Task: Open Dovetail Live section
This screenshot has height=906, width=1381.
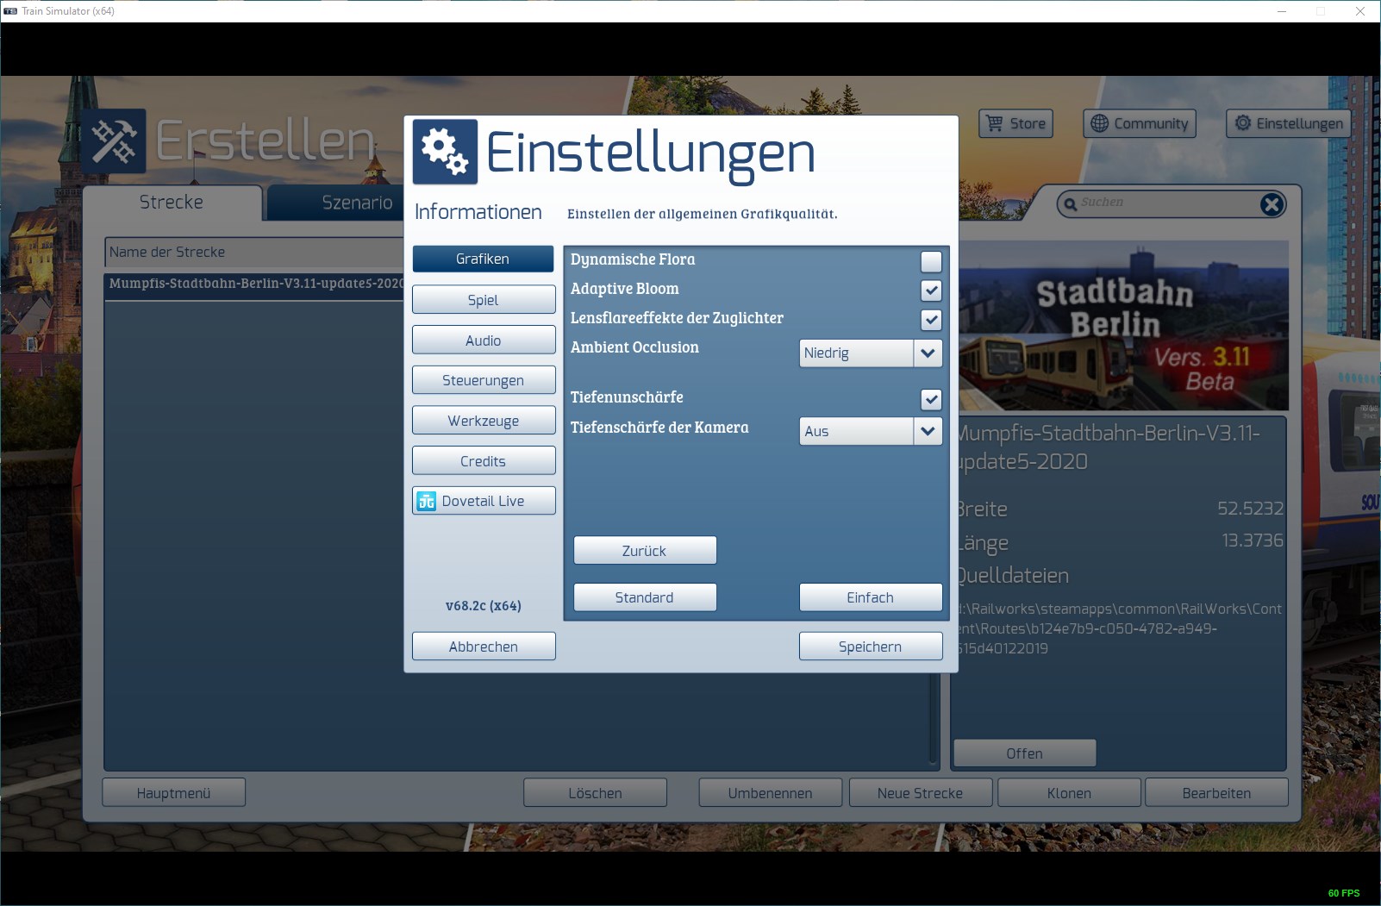Action: pos(483,501)
